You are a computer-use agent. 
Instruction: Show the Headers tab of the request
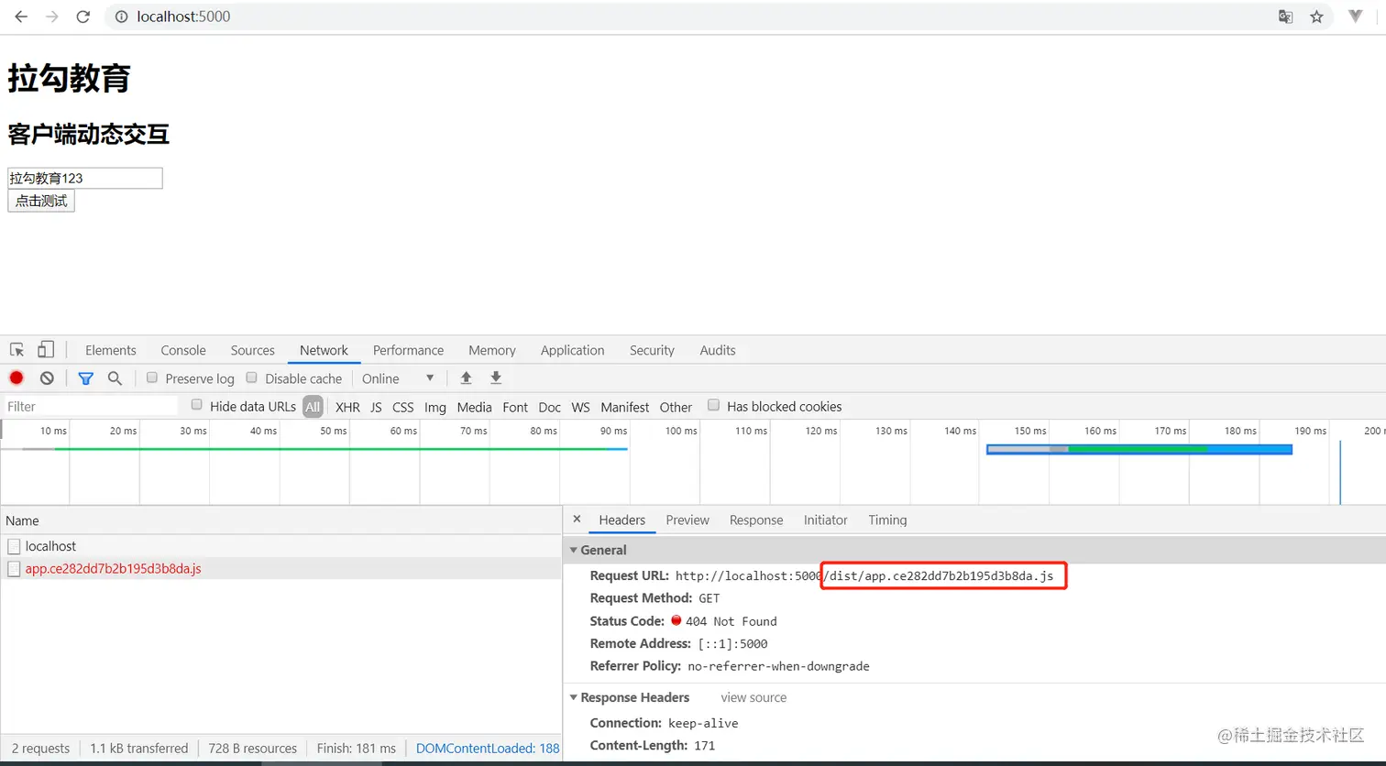(622, 520)
